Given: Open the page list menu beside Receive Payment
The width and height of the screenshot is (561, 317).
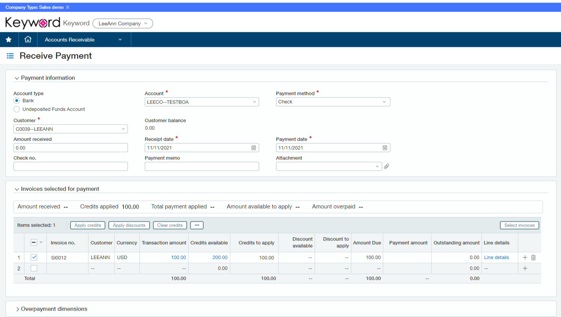Looking at the screenshot, I should click(10, 56).
